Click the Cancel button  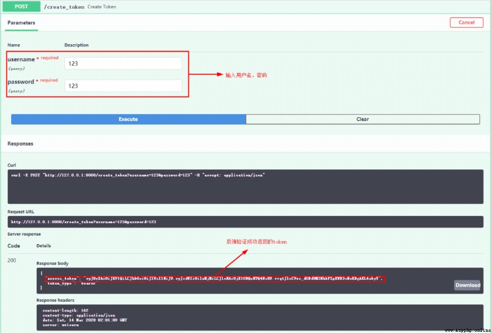(x=466, y=22)
